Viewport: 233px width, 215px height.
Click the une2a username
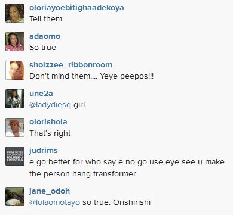(41, 94)
